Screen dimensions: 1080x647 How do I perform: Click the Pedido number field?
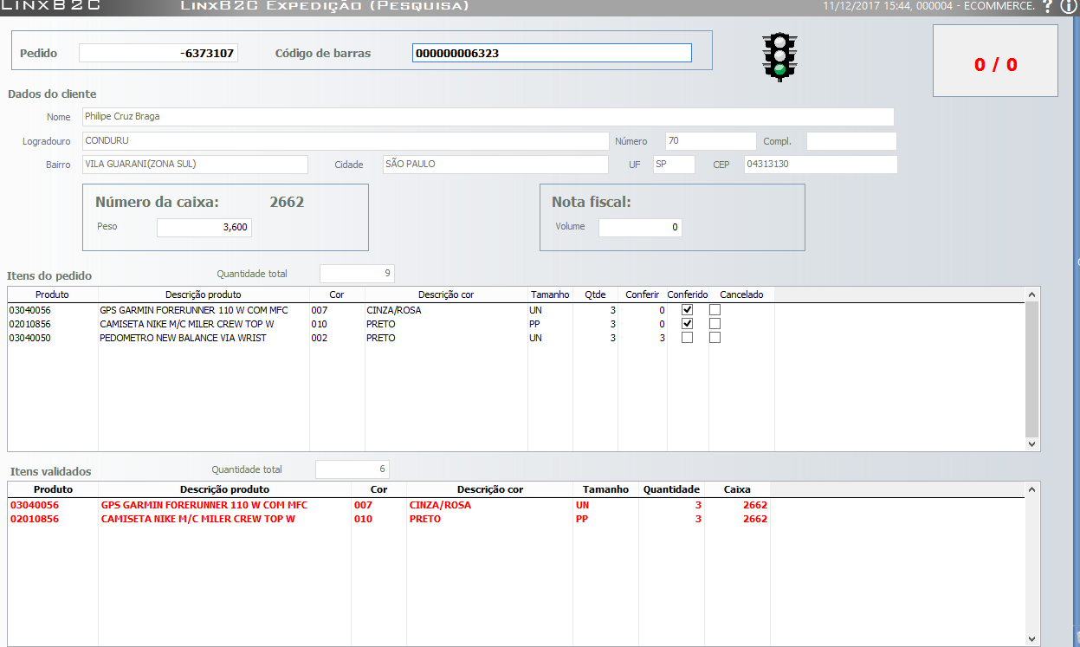(x=158, y=53)
